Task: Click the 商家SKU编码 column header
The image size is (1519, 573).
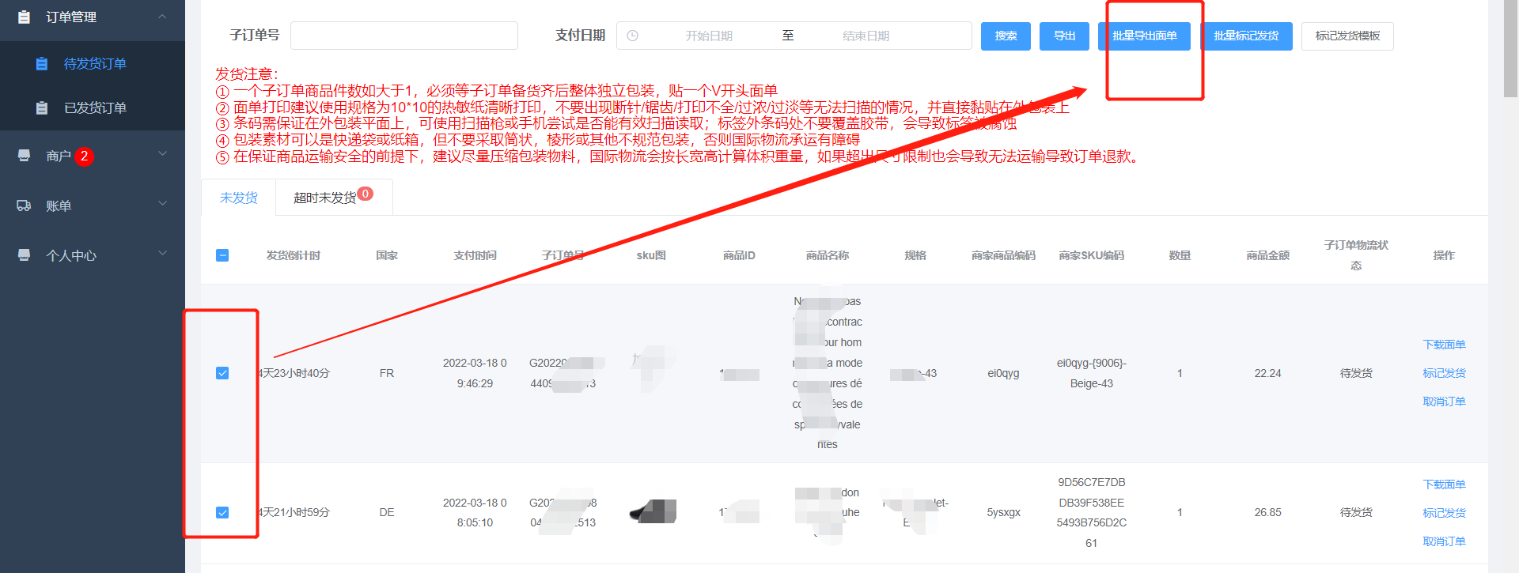Action: pos(1091,255)
